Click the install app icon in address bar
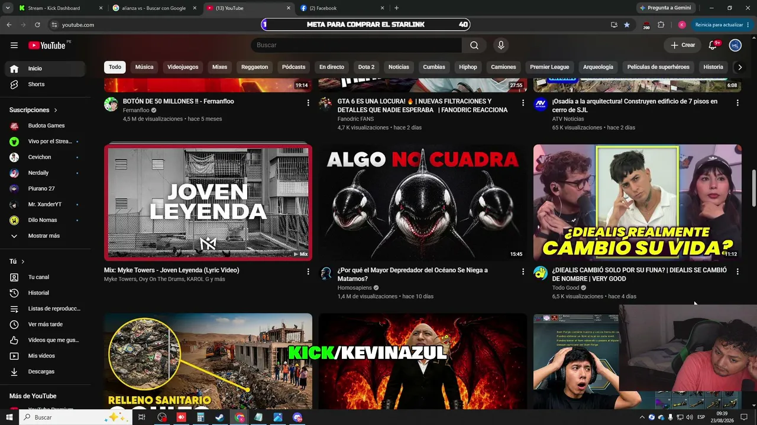This screenshot has height=425, width=757. (x=614, y=25)
